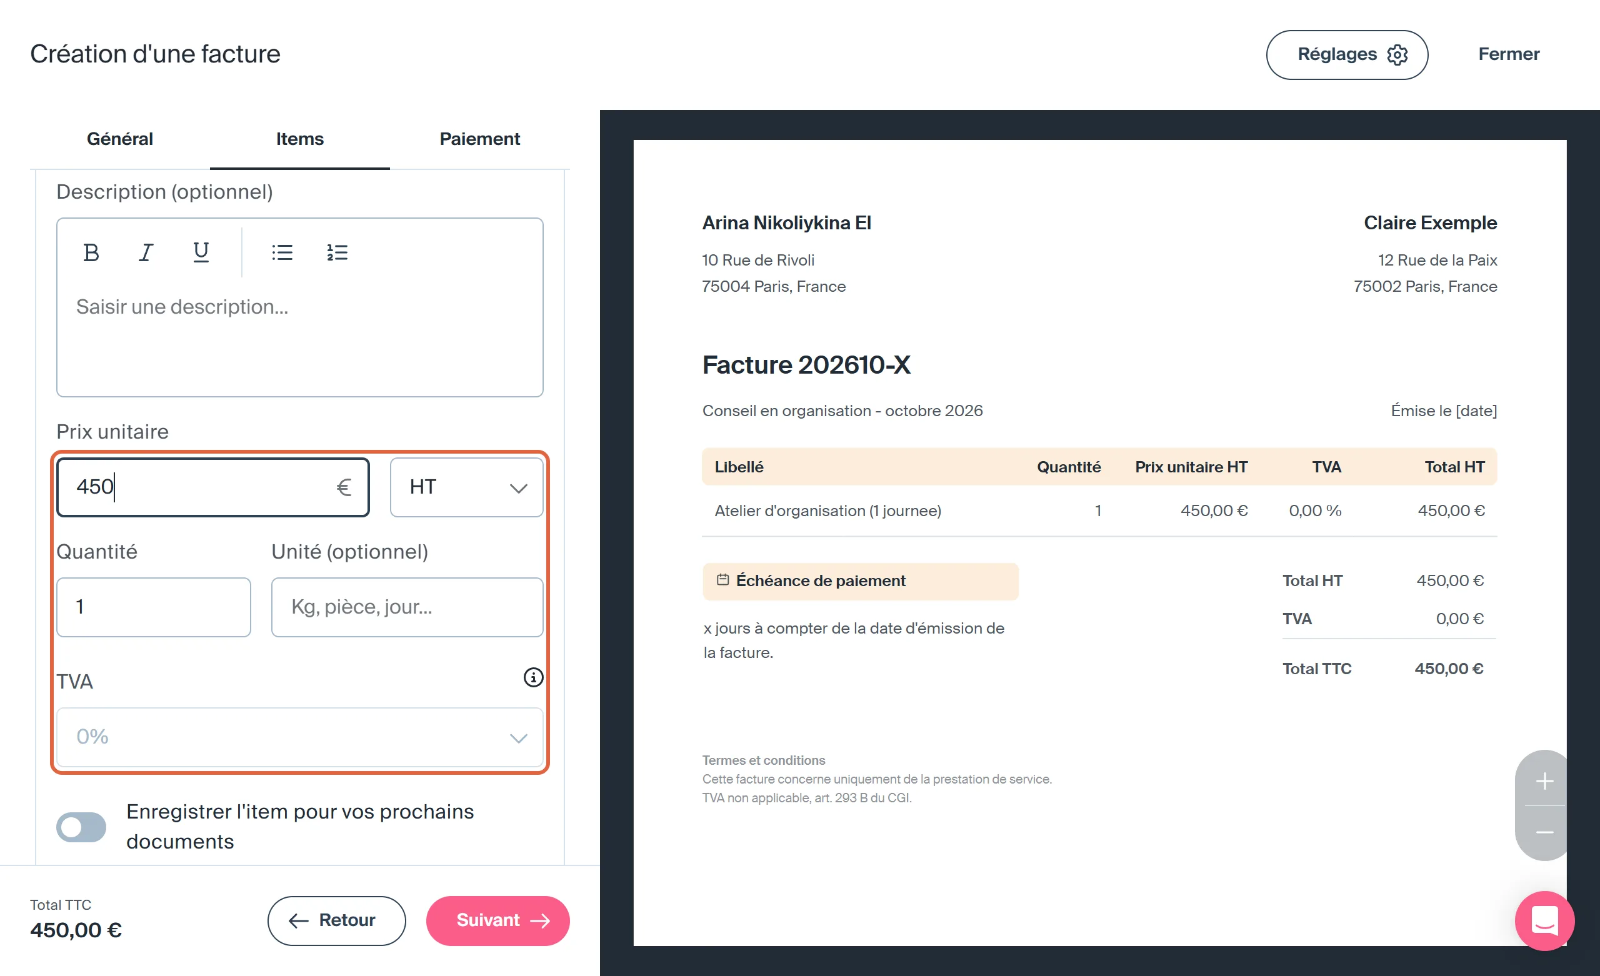Select the Items tab

(300, 139)
